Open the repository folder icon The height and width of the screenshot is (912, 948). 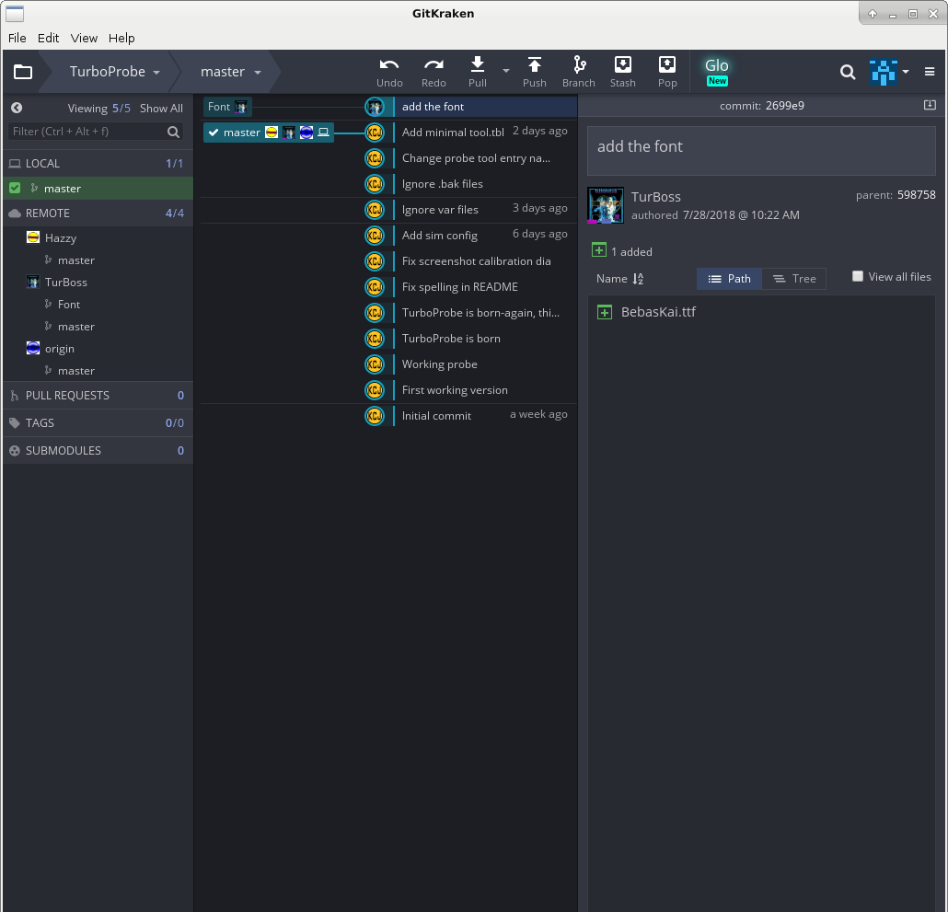pos(23,72)
